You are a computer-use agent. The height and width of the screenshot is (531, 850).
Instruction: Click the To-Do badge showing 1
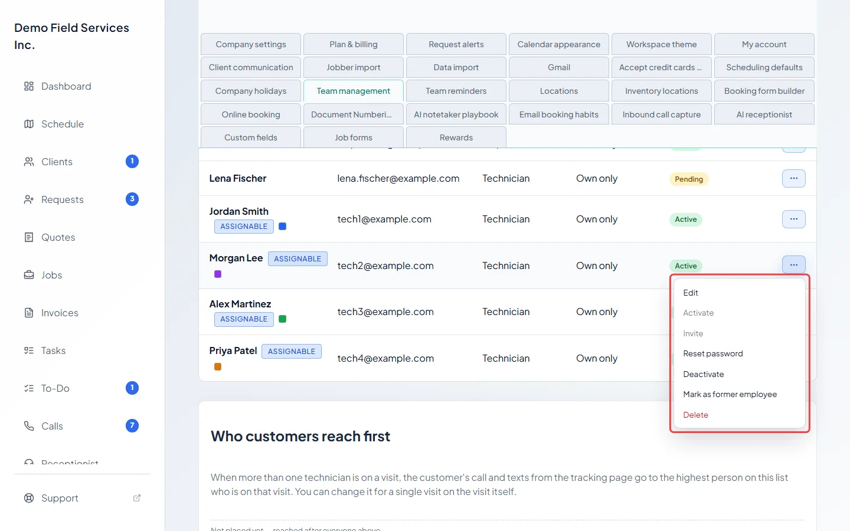tap(132, 388)
